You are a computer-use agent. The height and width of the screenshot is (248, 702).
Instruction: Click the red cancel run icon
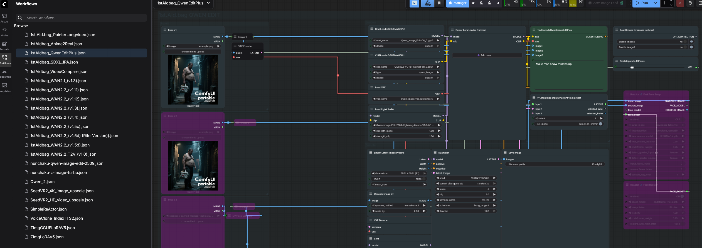click(x=680, y=3)
